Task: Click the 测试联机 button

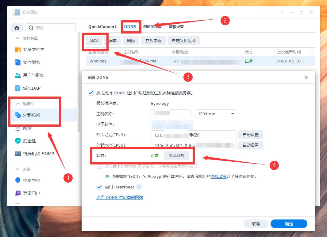Action: [177, 155]
